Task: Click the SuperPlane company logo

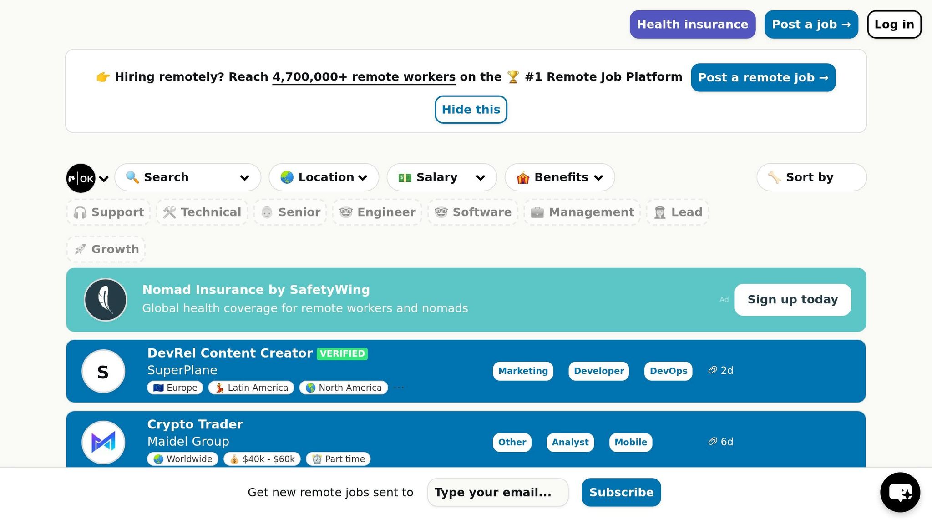Action: [x=103, y=371]
